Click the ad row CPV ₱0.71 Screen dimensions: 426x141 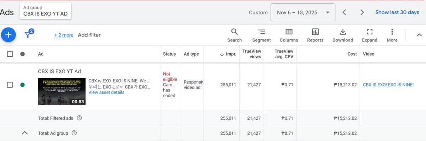click(287, 85)
